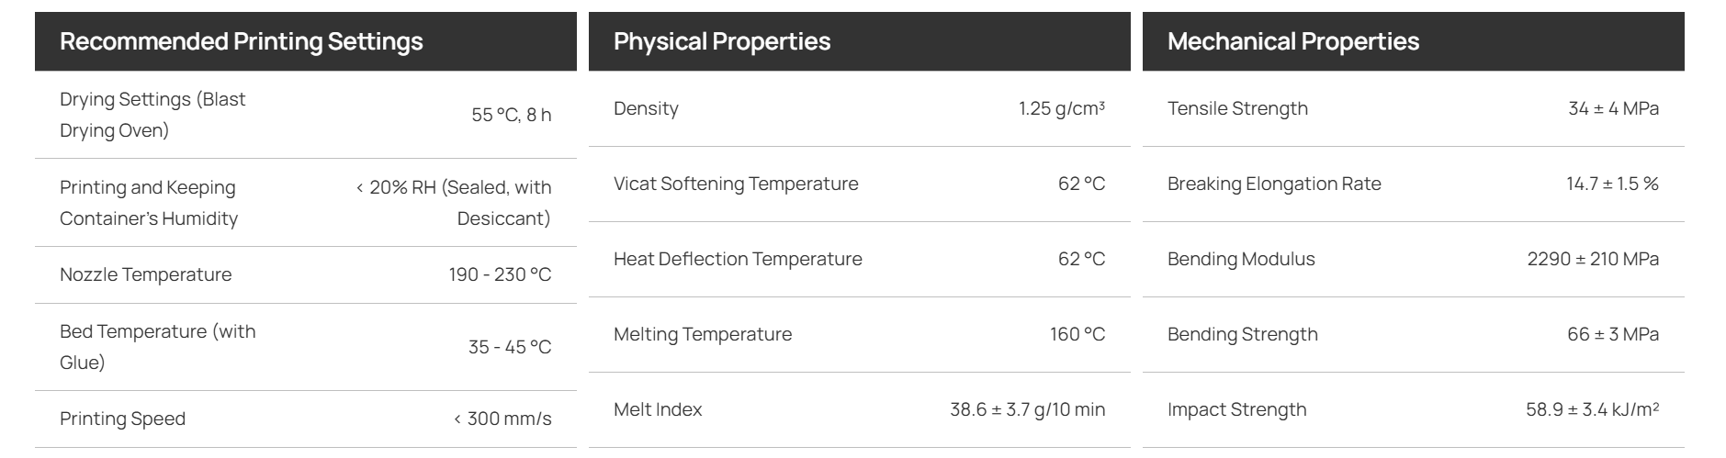
Task: Click the 1.25 g/cm³ density value
Action: coord(1062,108)
